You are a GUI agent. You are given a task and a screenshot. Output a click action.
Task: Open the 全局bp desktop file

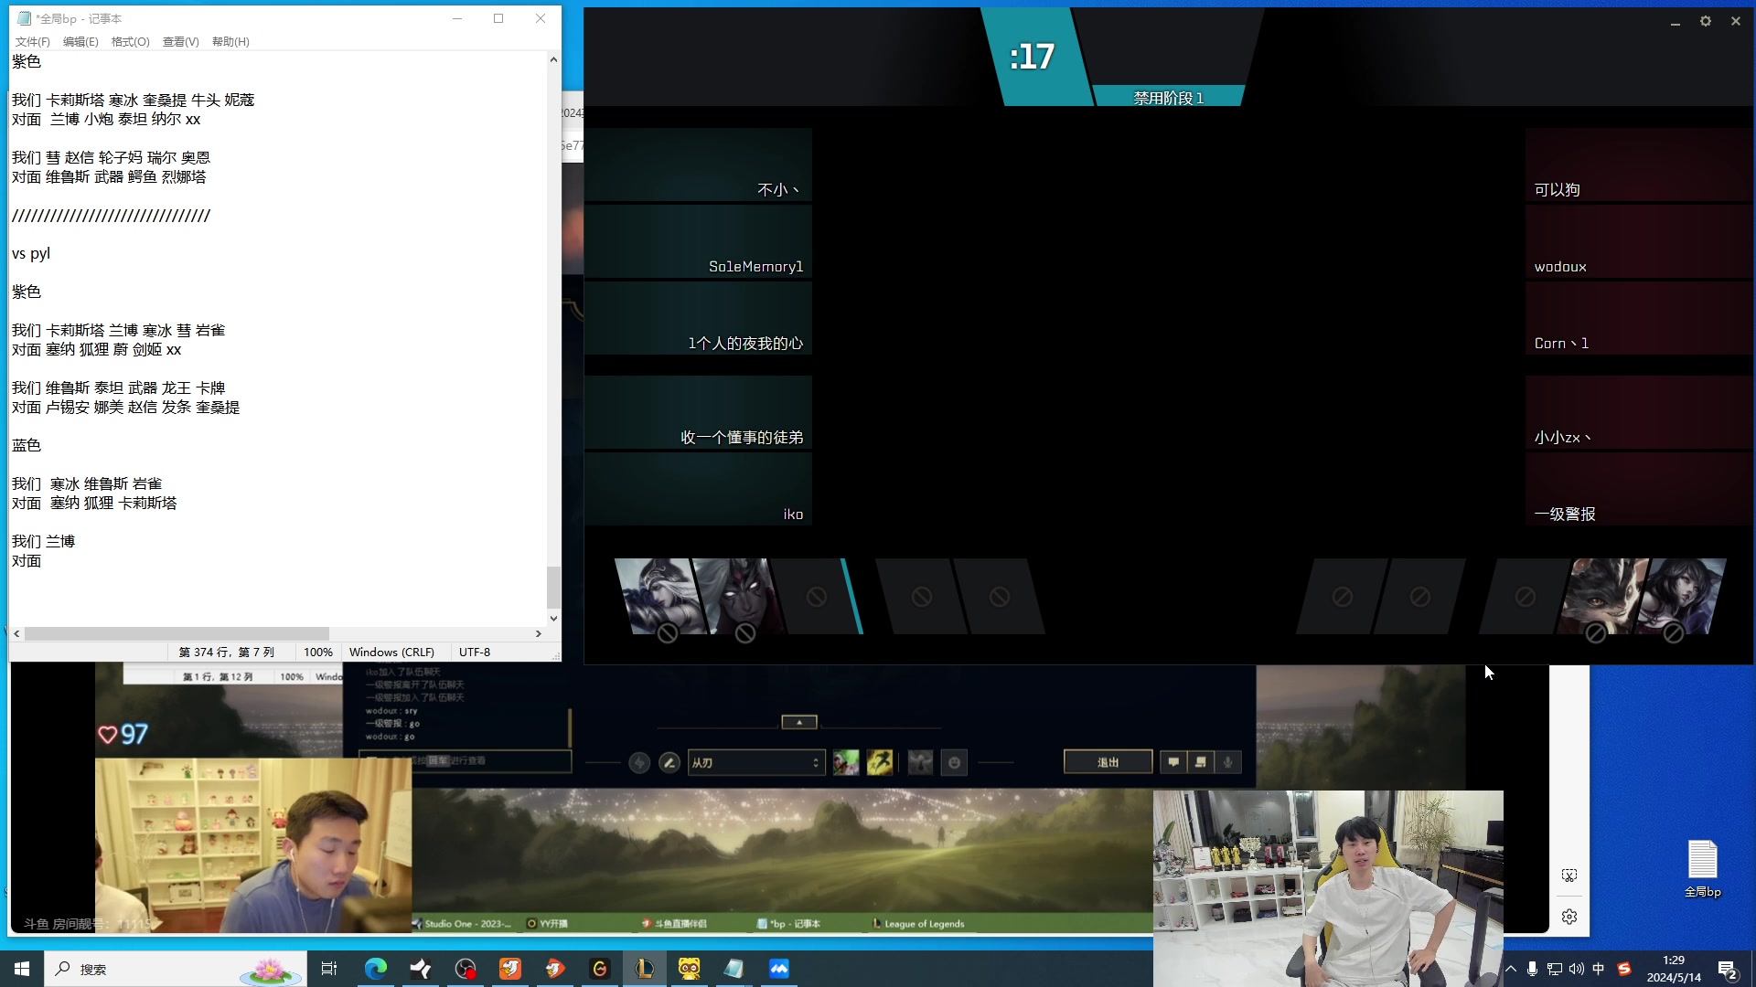point(1702,868)
